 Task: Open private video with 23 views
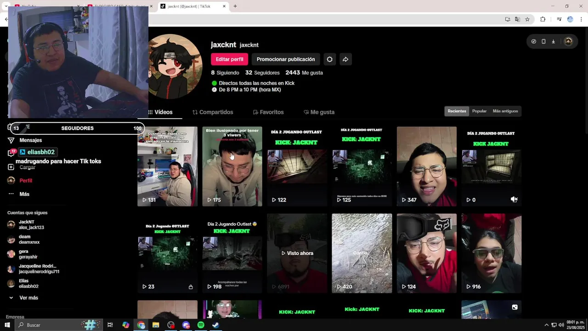[x=167, y=253]
